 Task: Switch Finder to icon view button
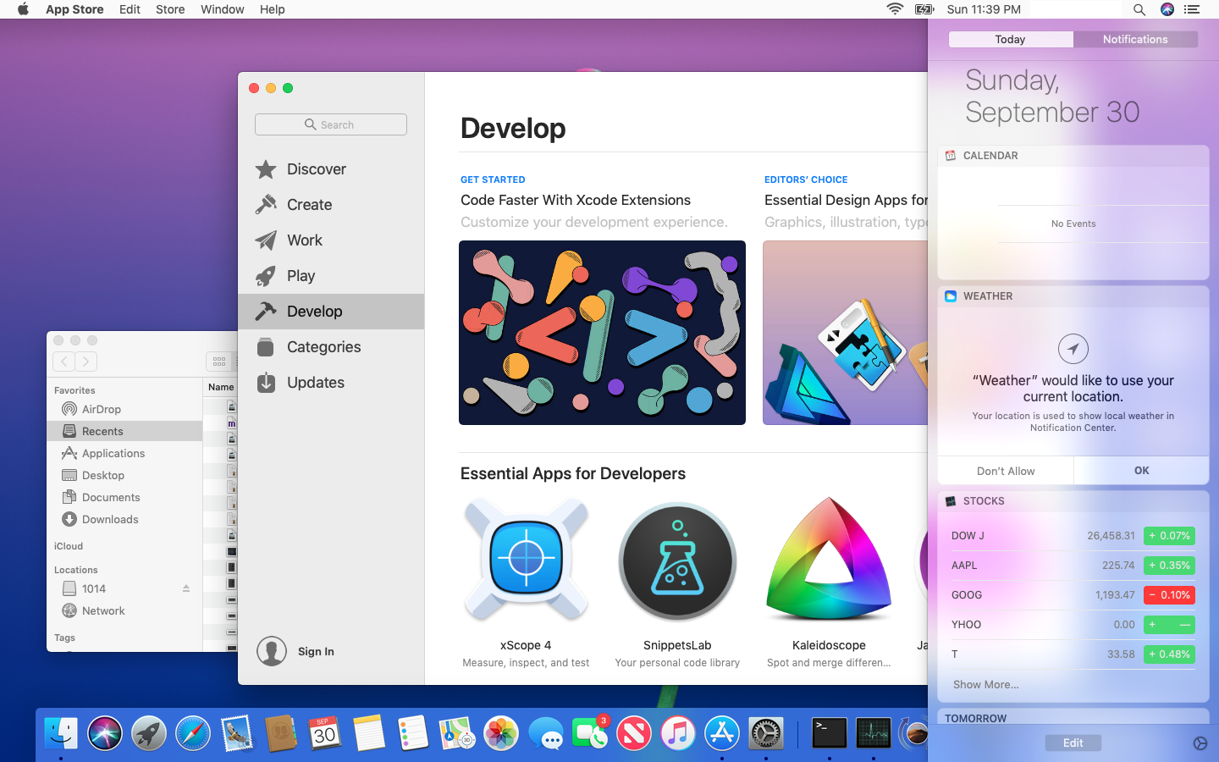(219, 362)
